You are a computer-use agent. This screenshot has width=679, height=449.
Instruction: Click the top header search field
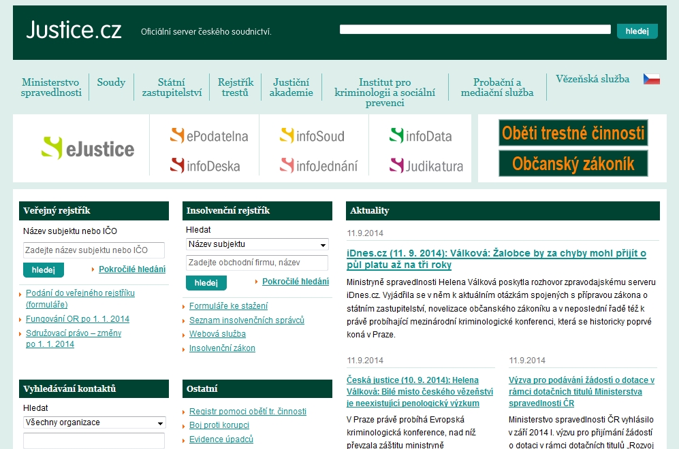pos(475,30)
